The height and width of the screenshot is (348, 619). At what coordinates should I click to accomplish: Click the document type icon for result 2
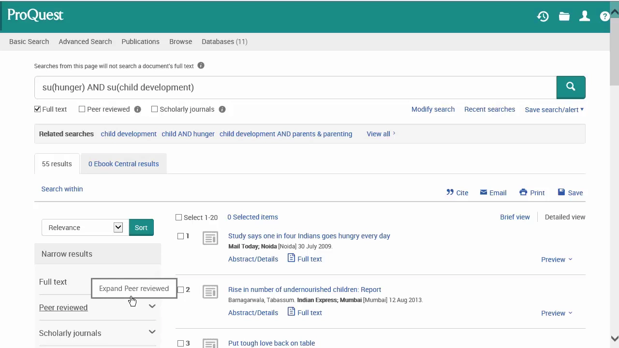tap(210, 292)
